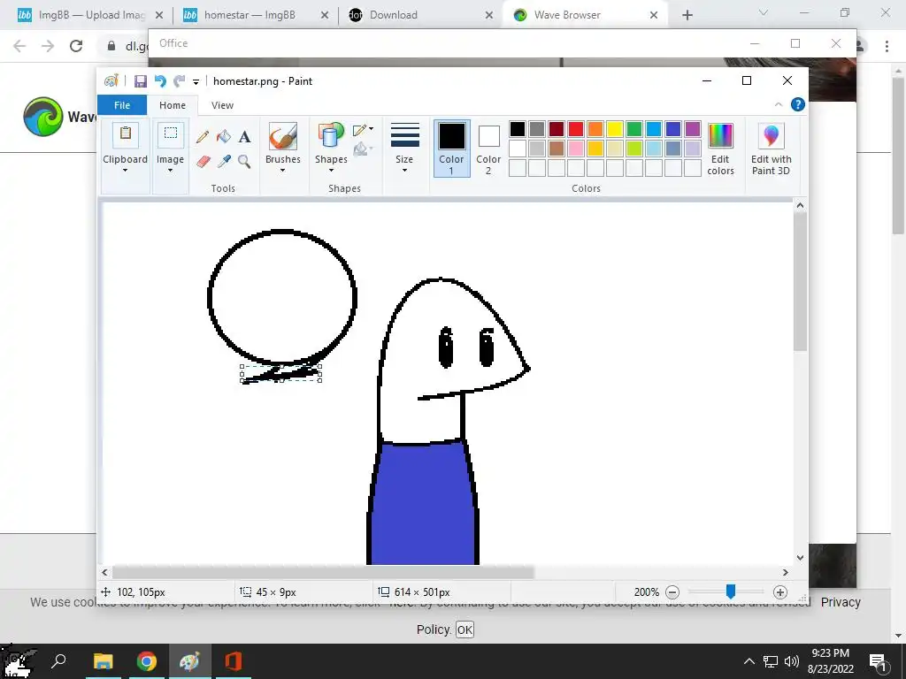The image size is (906, 679).
Task: Click the canvas vertical scrollbar thumb
Action: click(x=800, y=281)
